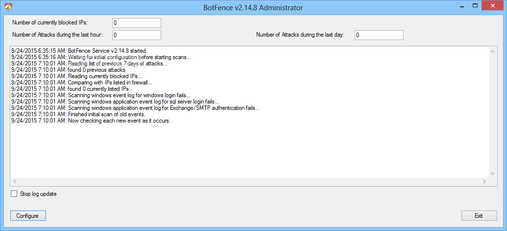Select log line 'Waiting for initial configuration before starting scans...'

click(101, 57)
